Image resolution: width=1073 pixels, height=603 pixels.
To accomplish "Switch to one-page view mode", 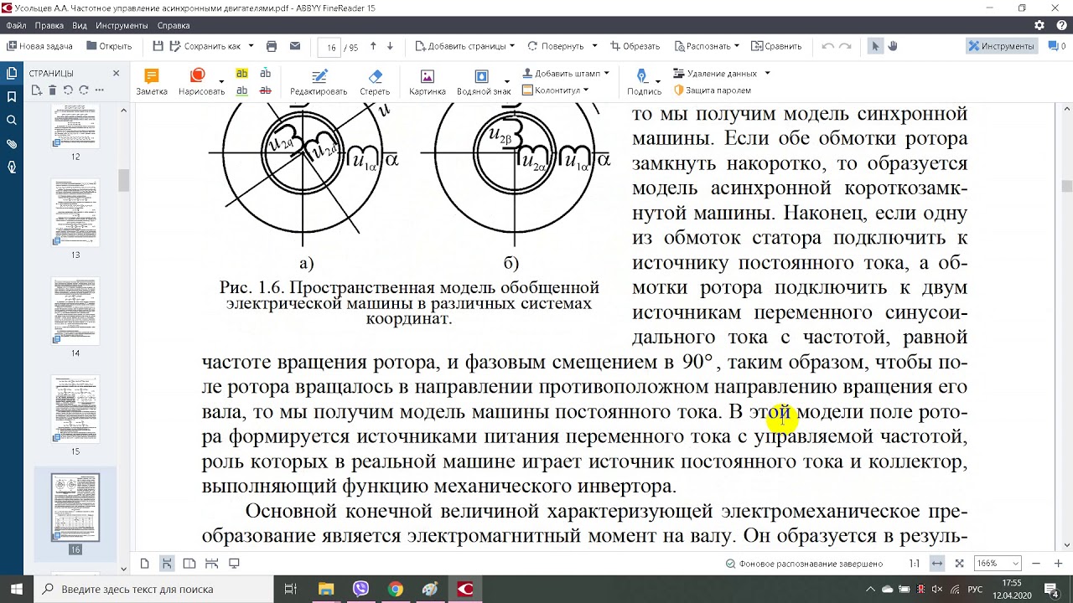I will (x=145, y=564).
